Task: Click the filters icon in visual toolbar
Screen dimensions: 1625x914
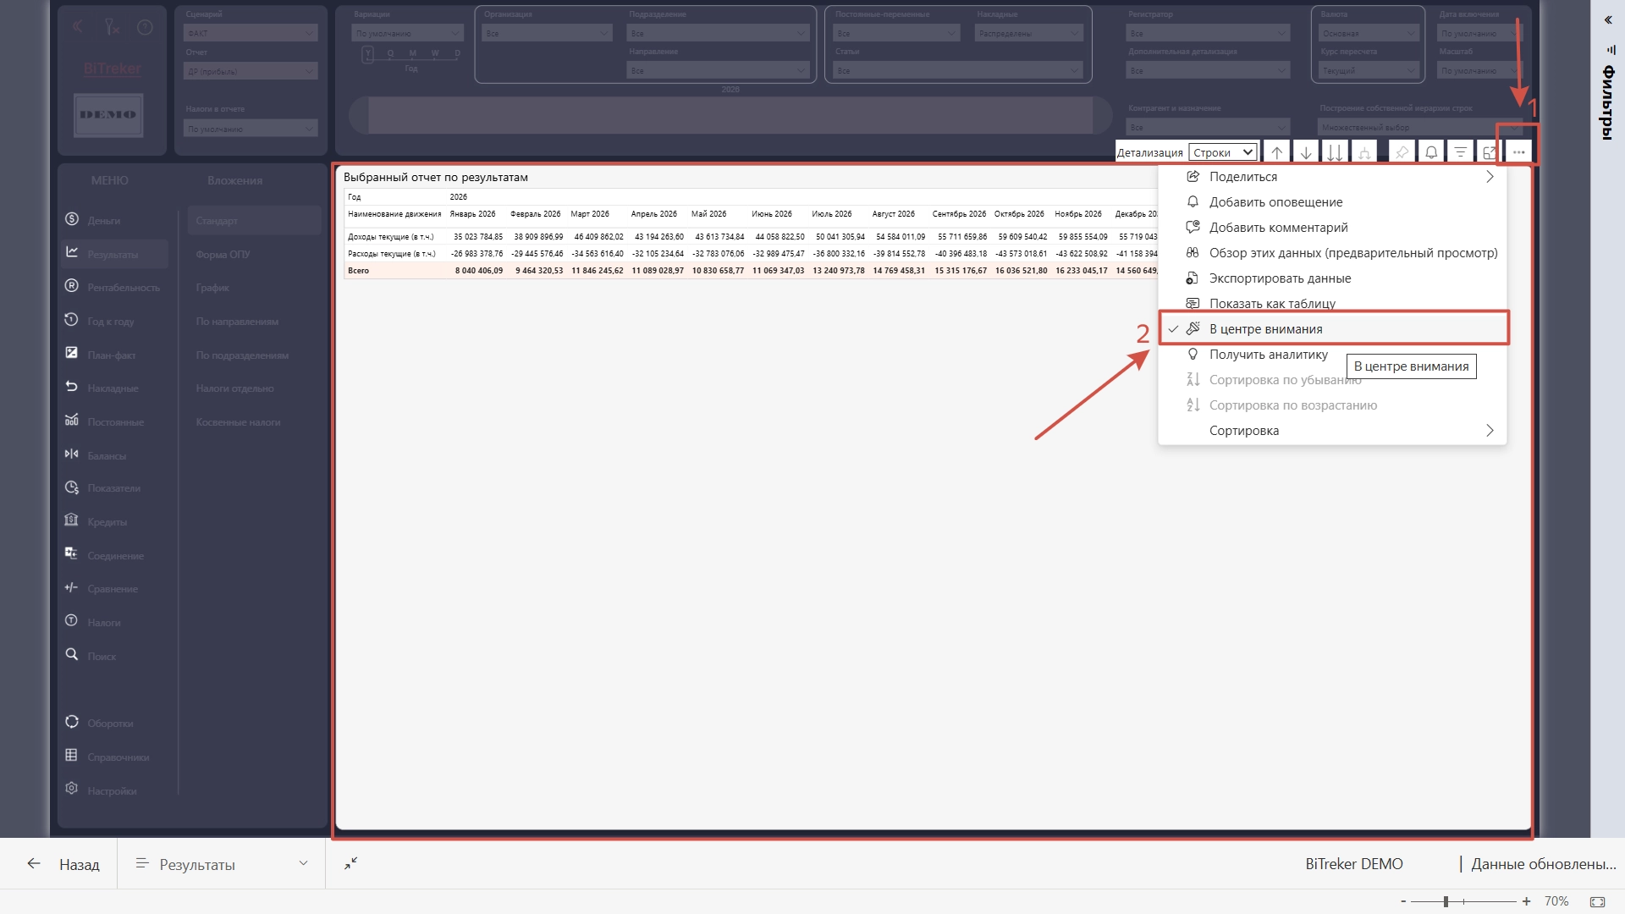Action: point(1460,152)
